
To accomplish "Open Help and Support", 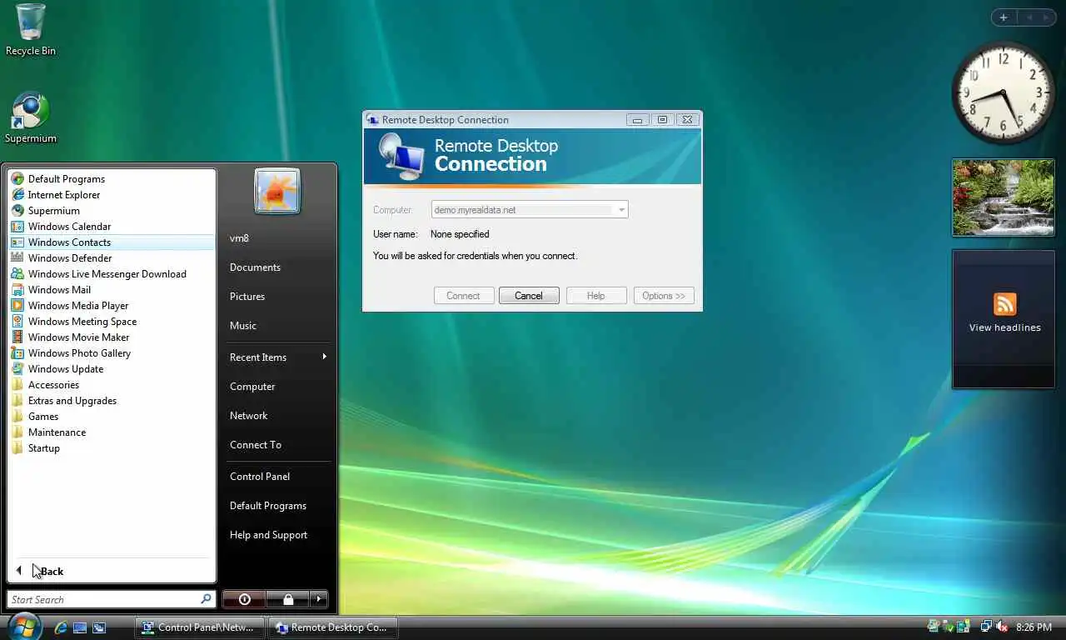I will [276, 535].
